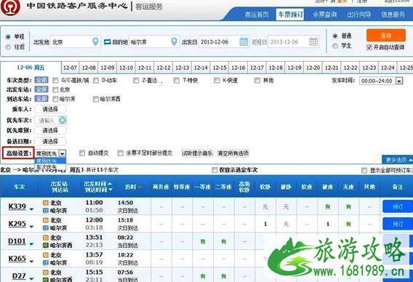Check 其他 train type filter
This screenshot has height=282, width=413.
click(x=257, y=80)
